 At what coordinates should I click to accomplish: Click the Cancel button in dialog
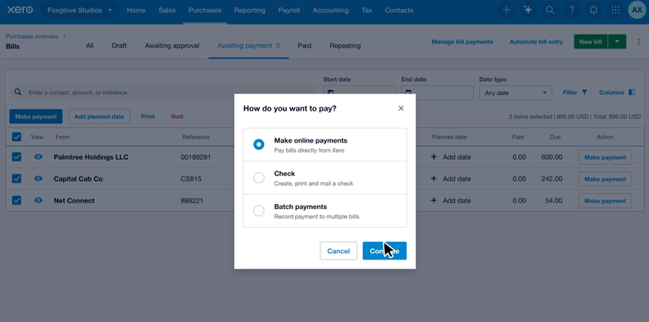(x=338, y=251)
